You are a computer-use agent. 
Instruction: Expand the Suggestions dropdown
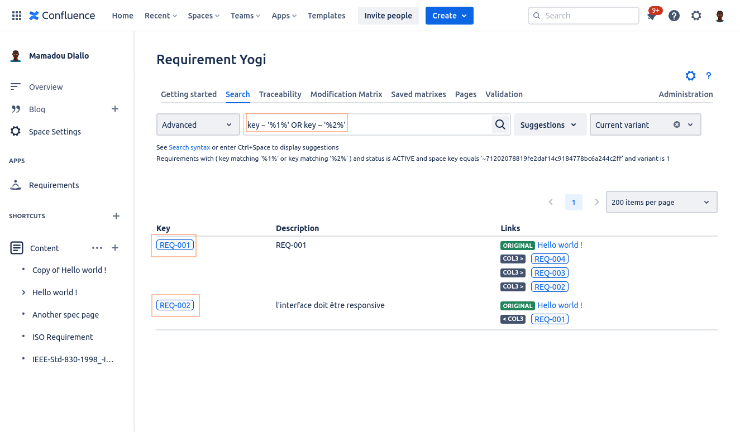[x=549, y=124]
